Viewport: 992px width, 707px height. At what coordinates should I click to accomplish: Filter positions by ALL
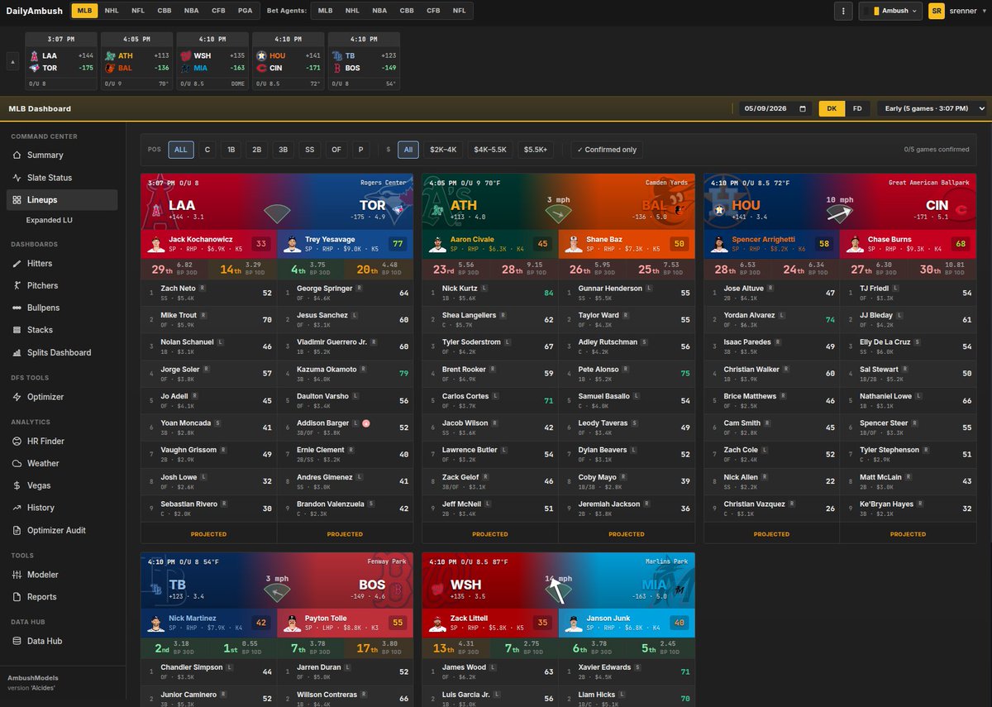(181, 150)
